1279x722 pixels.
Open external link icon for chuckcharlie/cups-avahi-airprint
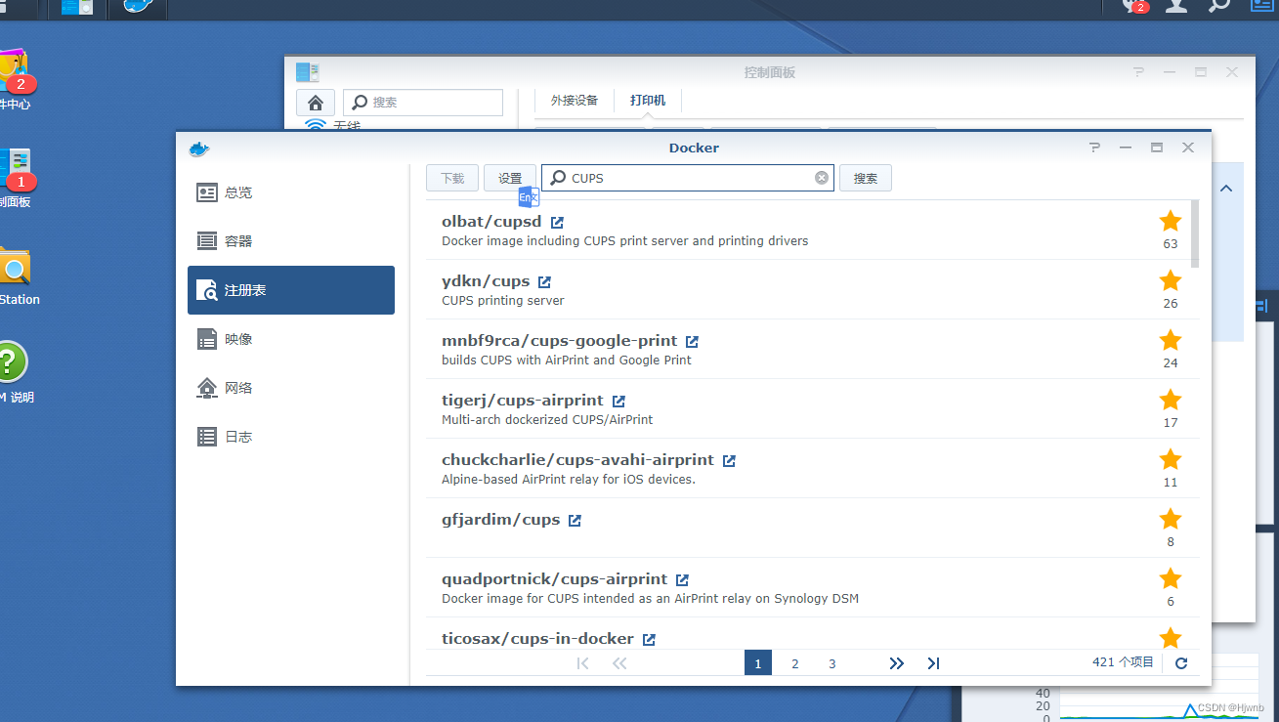(x=730, y=461)
